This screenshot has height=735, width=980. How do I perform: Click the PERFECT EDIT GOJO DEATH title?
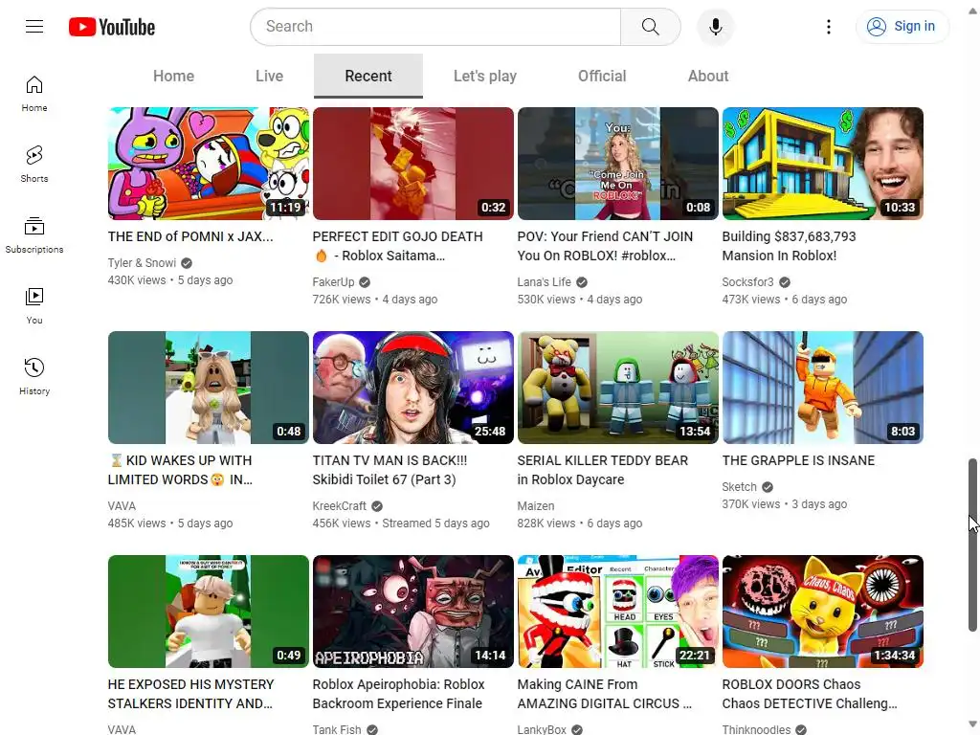pos(397,246)
